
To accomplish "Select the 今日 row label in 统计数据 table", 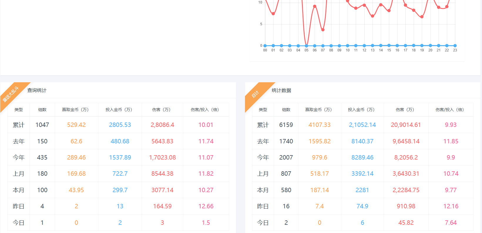I will tap(263, 223).
